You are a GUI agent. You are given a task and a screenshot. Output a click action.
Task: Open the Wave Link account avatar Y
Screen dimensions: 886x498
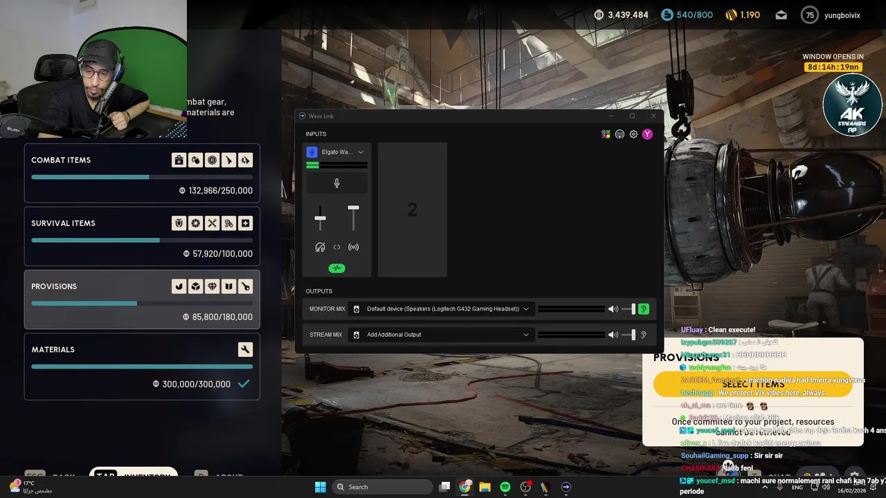(647, 134)
